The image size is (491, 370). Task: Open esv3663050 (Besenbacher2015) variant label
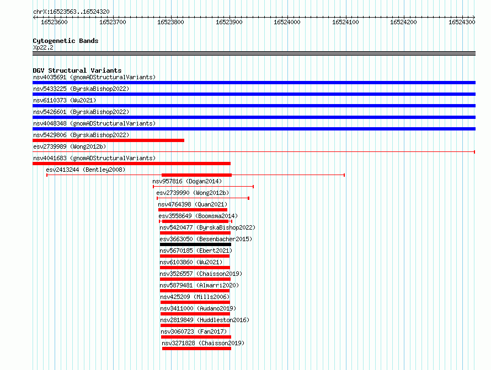(x=206, y=239)
